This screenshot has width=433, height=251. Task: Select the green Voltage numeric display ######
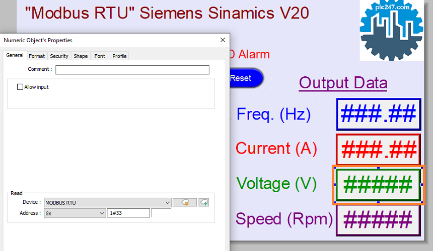(x=378, y=185)
